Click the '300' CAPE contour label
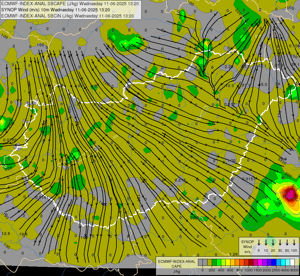 [x=132, y=46]
